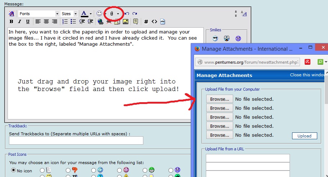Screen dimensions: 328x177
Task: Click the remove formatting icon
Action: pyautogui.click(x=11, y=14)
